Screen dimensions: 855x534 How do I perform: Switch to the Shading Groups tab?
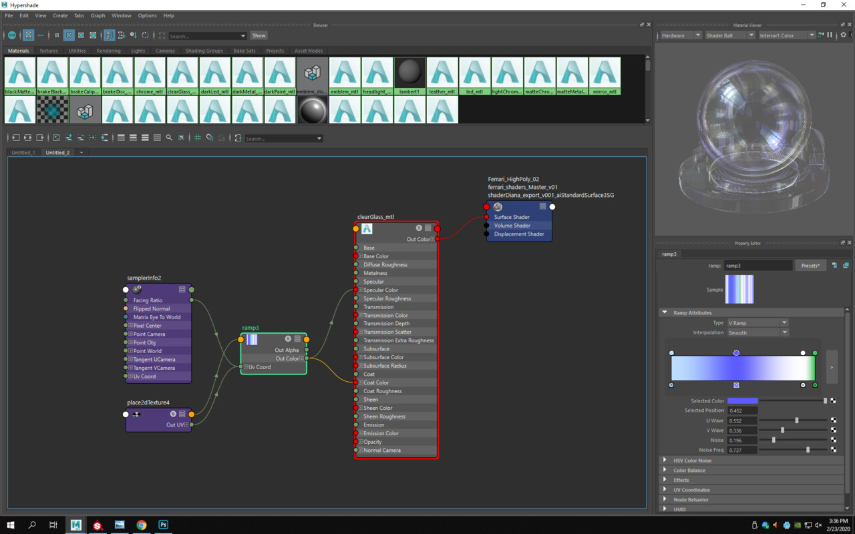[x=204, y=51]
